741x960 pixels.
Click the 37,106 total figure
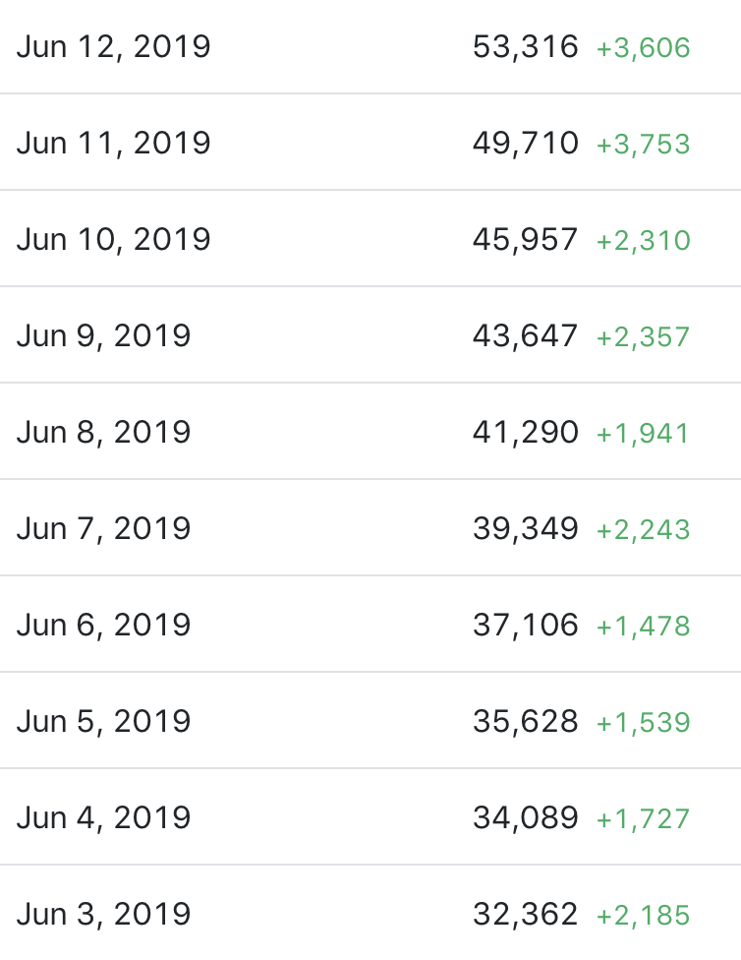coord(526,626)
